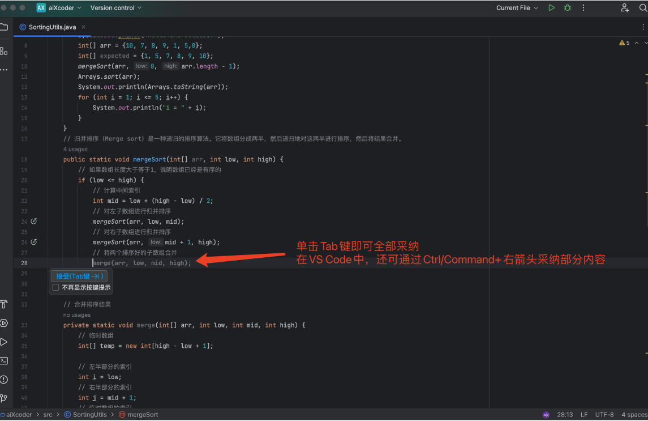Check the 不再显示按键提示 checkbox
The width and height of the screenshot is (648, 421).
pos(55,287)
